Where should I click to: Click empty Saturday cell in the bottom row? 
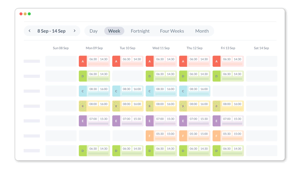click(x=261, y=151)
